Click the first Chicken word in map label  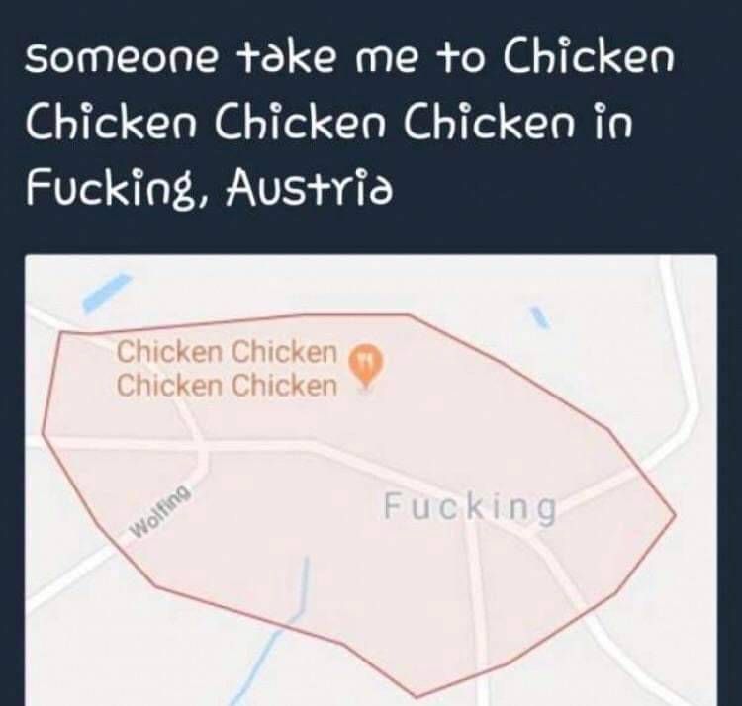click(168, 352)
